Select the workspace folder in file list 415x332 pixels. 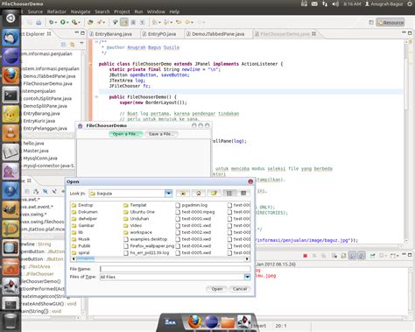[137, 232]
